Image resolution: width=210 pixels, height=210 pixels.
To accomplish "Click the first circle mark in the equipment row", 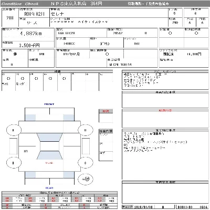I will tap(8, 79).
